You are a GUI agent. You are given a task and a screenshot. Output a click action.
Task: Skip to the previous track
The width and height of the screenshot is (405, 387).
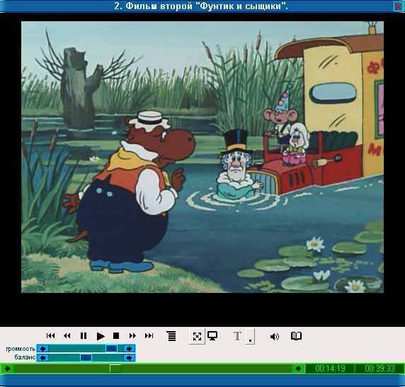50,335
